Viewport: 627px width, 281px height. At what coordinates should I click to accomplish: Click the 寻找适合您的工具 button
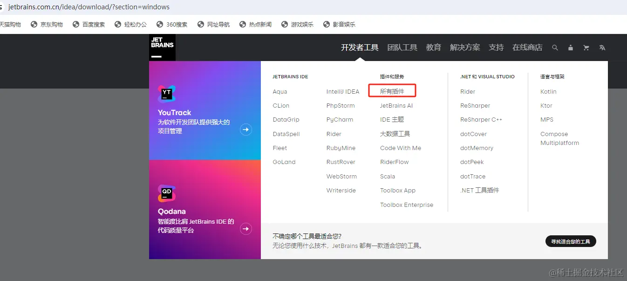click(x=571, y=241)
